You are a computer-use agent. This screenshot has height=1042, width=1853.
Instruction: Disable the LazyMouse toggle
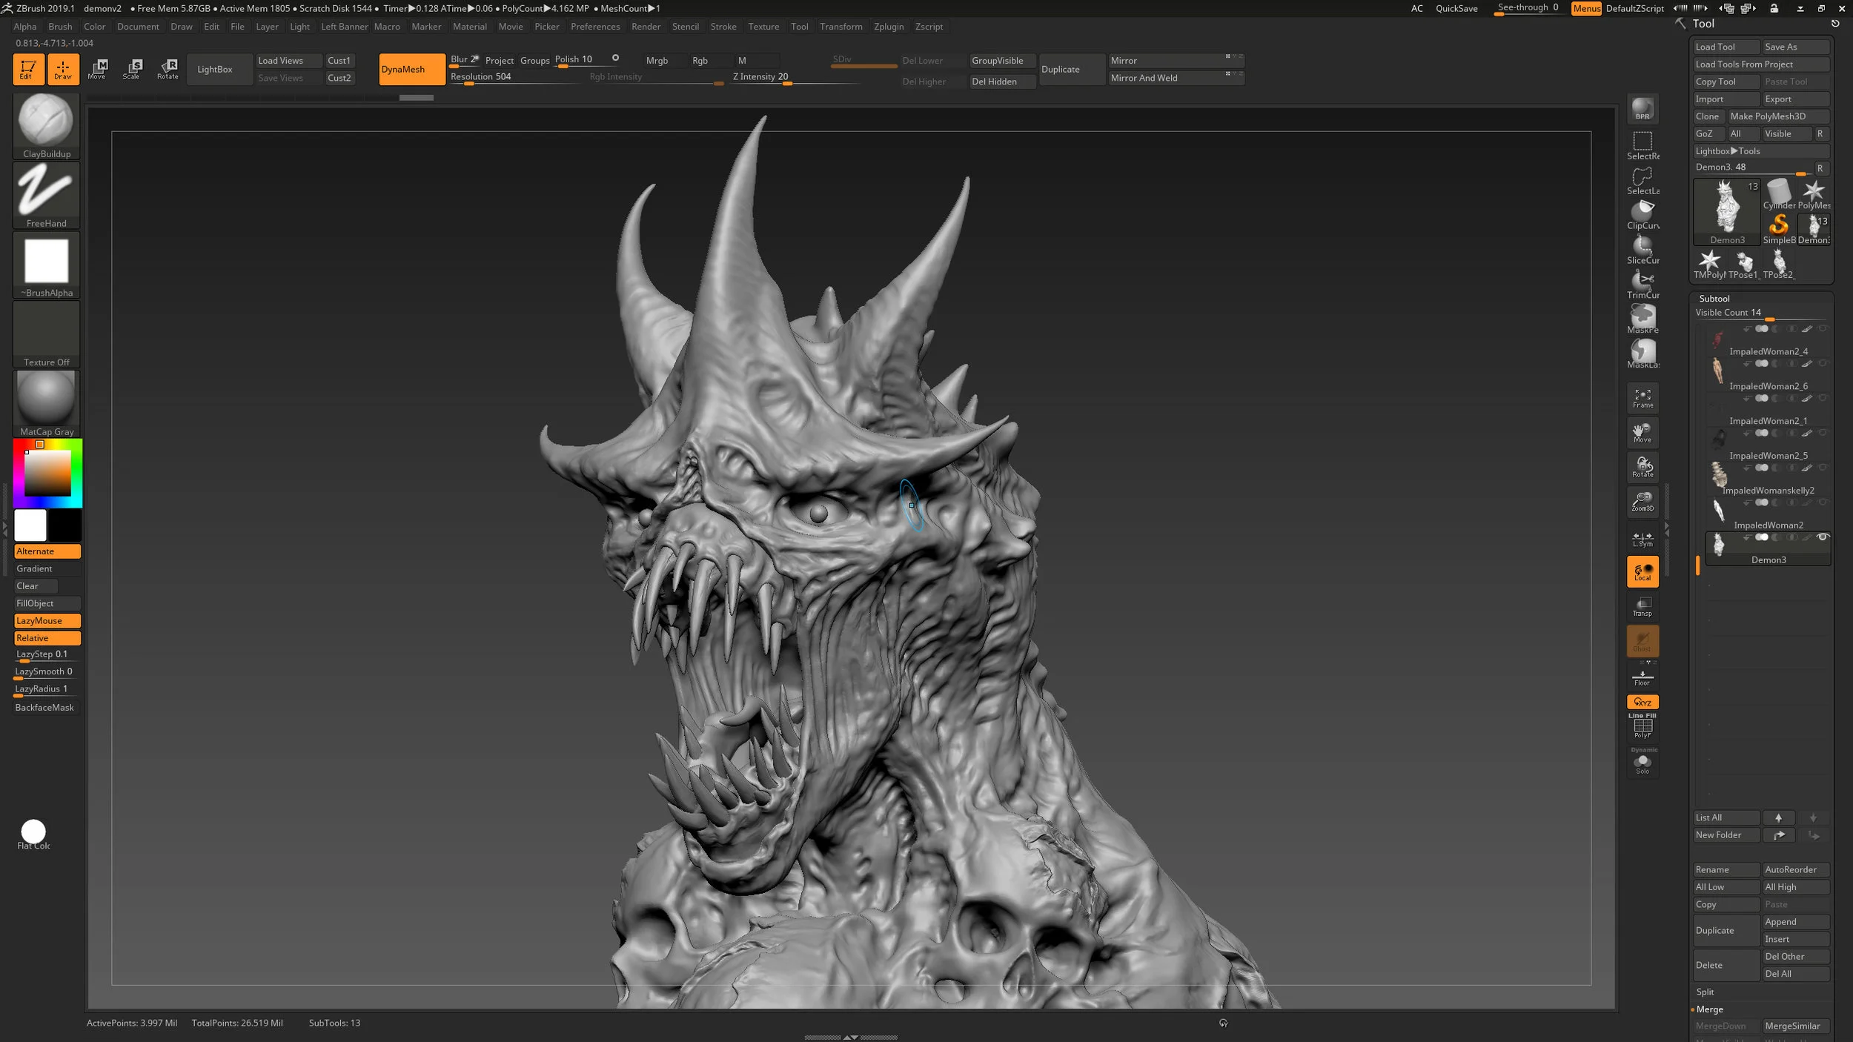pyautogui.click(x=47, y=621)
